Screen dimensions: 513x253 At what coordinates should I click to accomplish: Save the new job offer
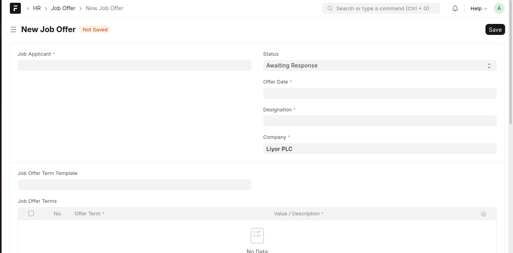pyautogui.click(x=495, y=29)
